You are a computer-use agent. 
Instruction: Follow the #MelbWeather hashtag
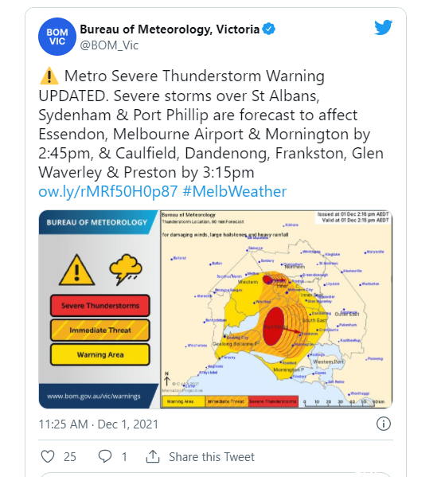(x=235, y=191)
